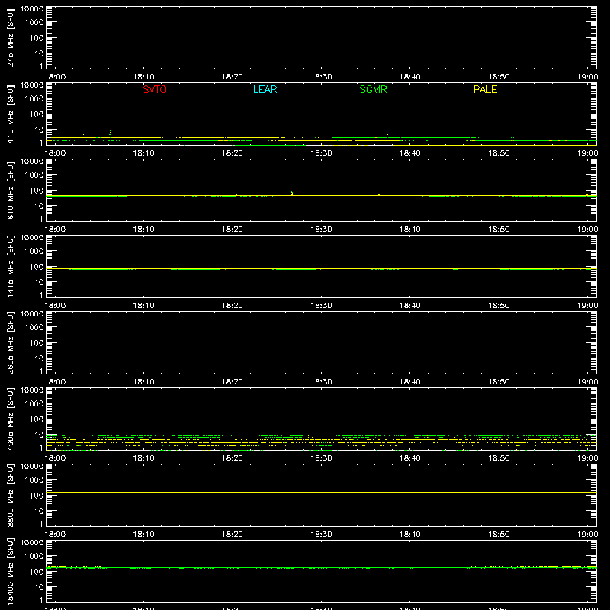The width and height of the screenshot is (610, 610).
Task: Click 18:00 tick label under 245 MHz panel
Action: (55, 77)
